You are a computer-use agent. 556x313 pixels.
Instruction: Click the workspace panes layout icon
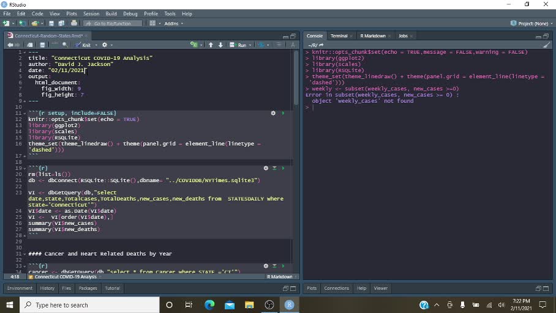point(153,23)
